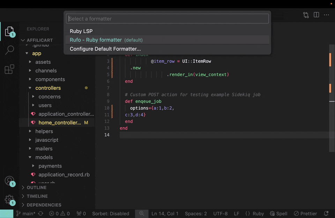Toggle Spaces: 2 indentation setting

[196, 213]
